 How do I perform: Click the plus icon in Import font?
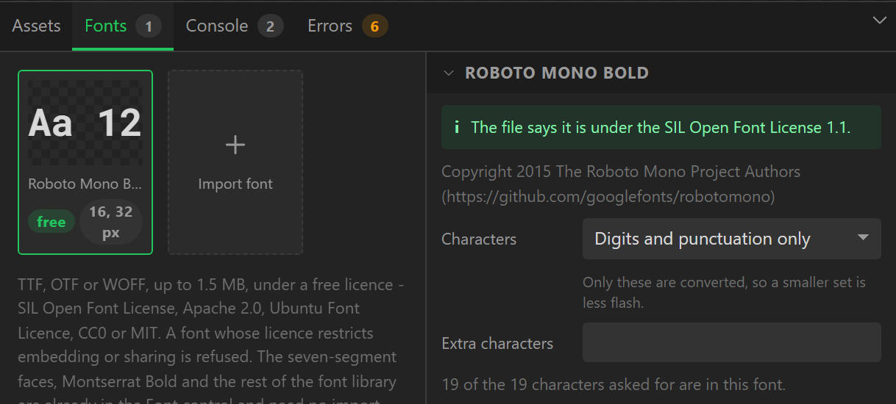coord(235,145)
